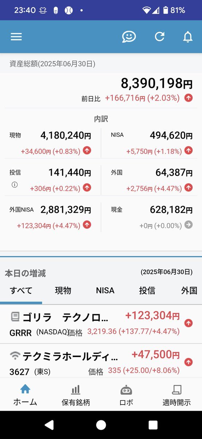
Task: Open the 適時開示 disclosures tab
Action: (176, 396)
